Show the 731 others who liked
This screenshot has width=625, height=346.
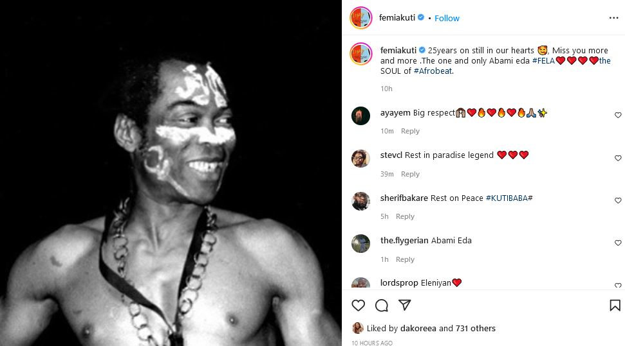pos(475,328)
